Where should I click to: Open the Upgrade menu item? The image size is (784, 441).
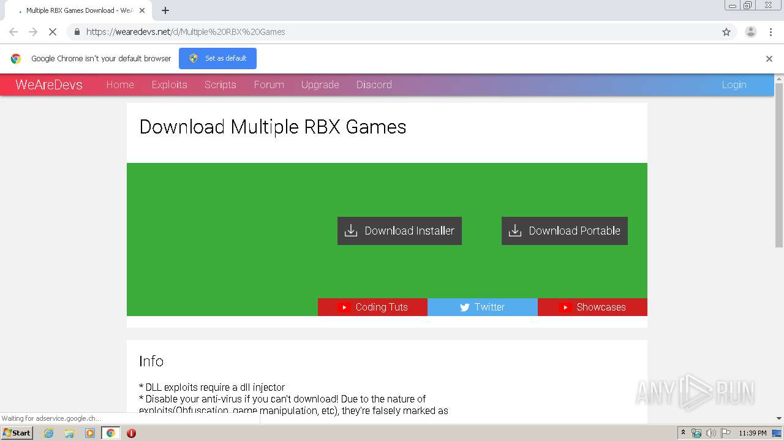click(x=320, y=85)
